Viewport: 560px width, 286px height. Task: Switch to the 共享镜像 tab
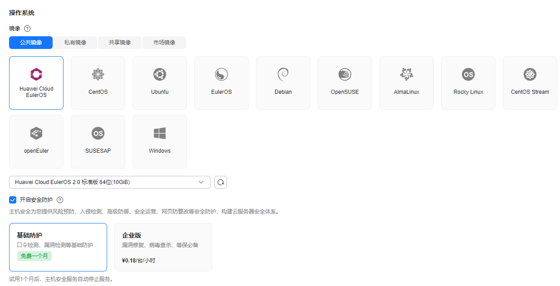[x=120, y=43]
